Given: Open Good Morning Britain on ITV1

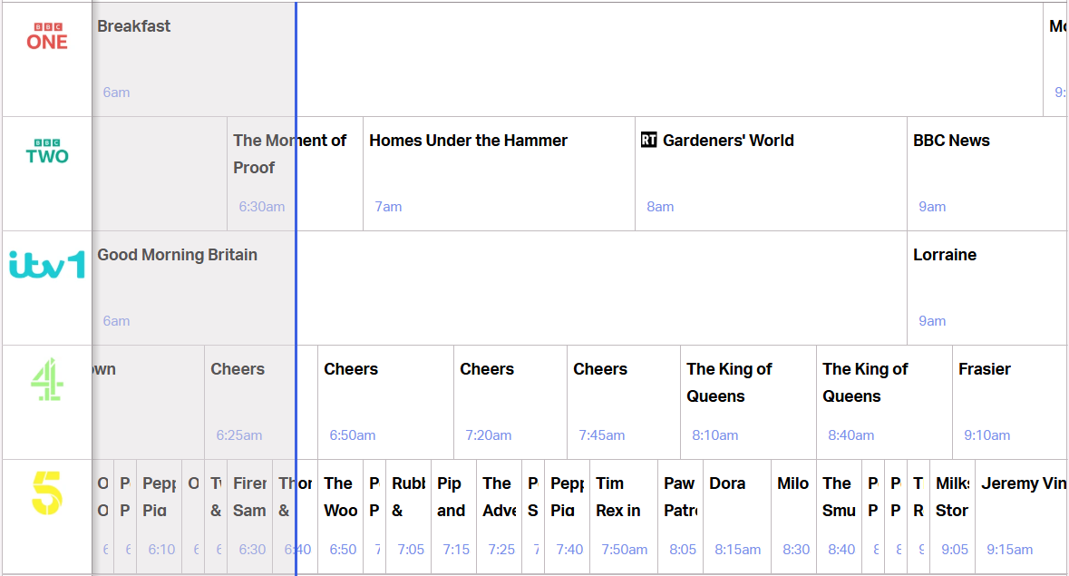Looking at the screenshot, I should click(x=499, y=288).
